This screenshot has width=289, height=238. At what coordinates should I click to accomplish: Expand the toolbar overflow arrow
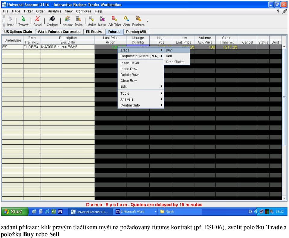[x=148, y=21]
